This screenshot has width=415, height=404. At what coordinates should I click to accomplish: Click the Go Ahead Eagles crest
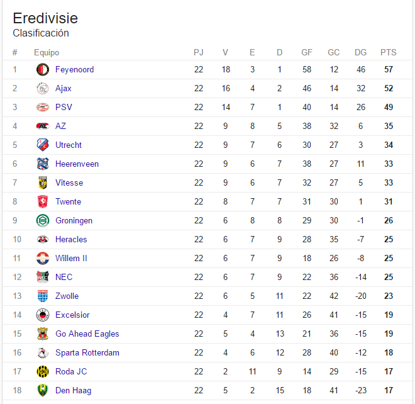coord(43,334)
